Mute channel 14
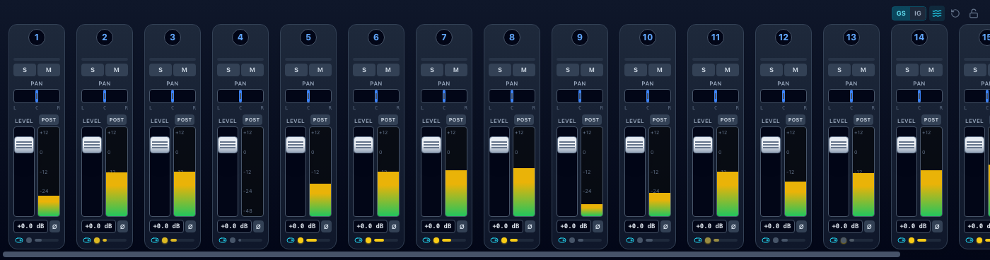 (931, 70)
